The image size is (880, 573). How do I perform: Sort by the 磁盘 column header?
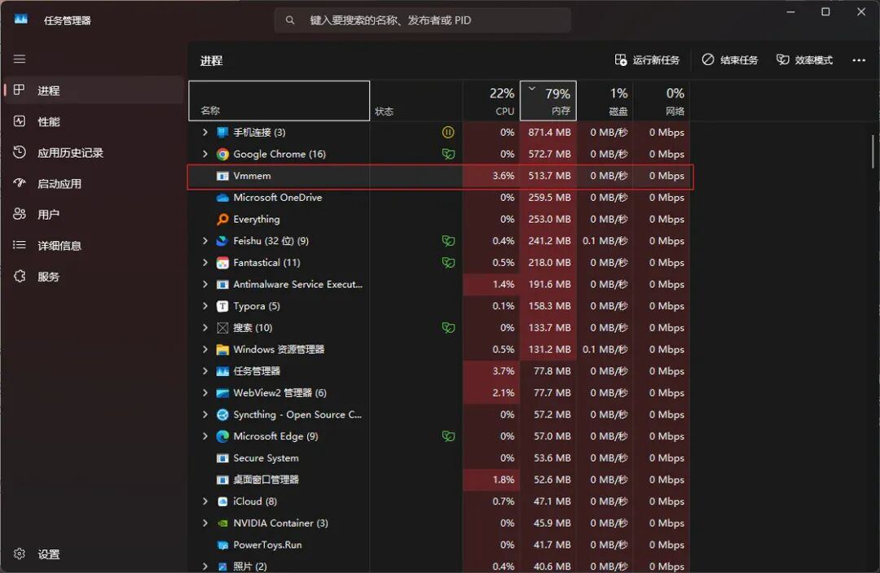(605, 101)
